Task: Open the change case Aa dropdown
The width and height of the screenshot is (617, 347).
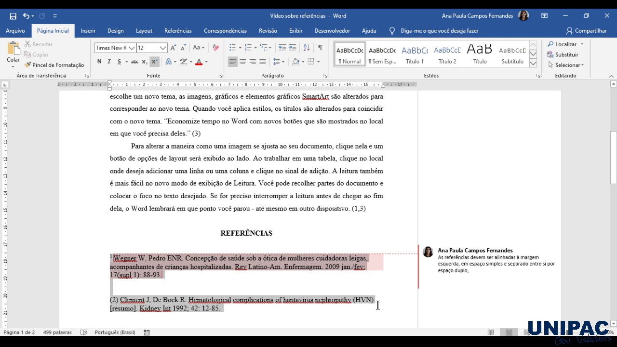Action: [198, 48]
